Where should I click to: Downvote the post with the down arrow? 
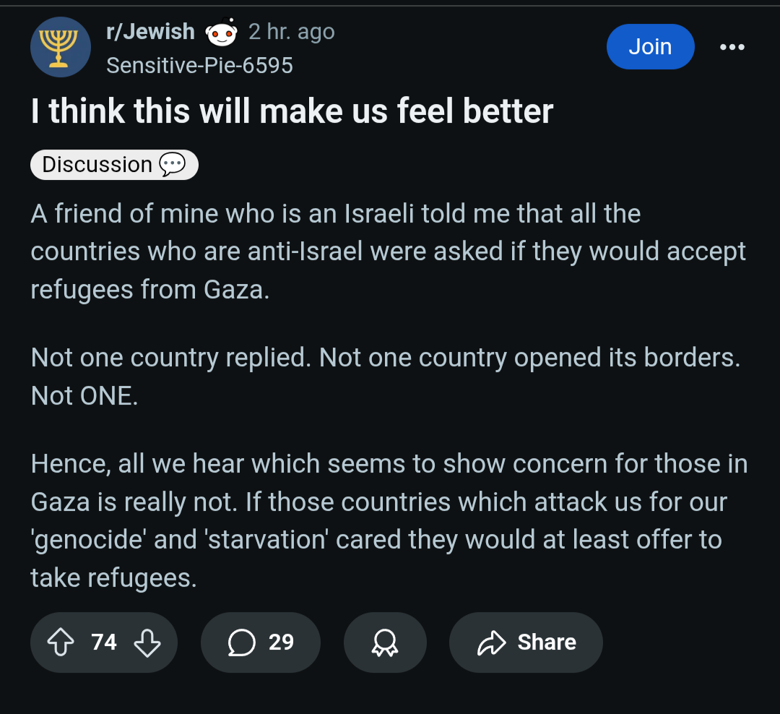pos(147,642)
